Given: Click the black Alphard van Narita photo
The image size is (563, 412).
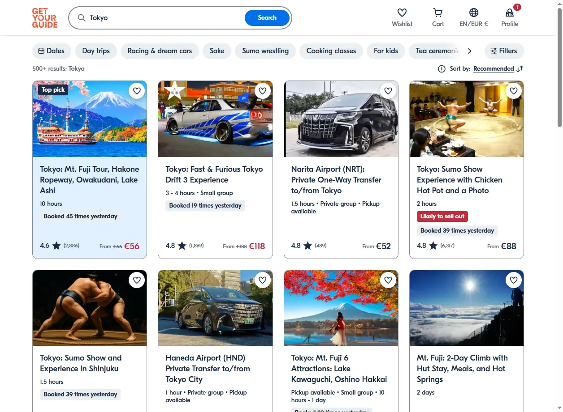Looking at the screenshot, I should pyautogui.click(x=341, y=119).
